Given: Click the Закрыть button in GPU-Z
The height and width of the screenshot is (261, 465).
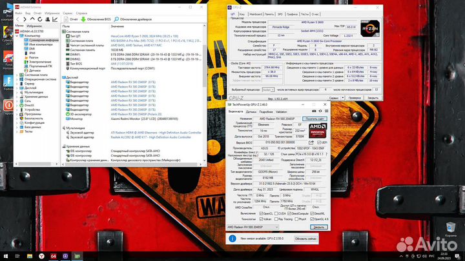Looking at the screenshot, I should 319,227.
